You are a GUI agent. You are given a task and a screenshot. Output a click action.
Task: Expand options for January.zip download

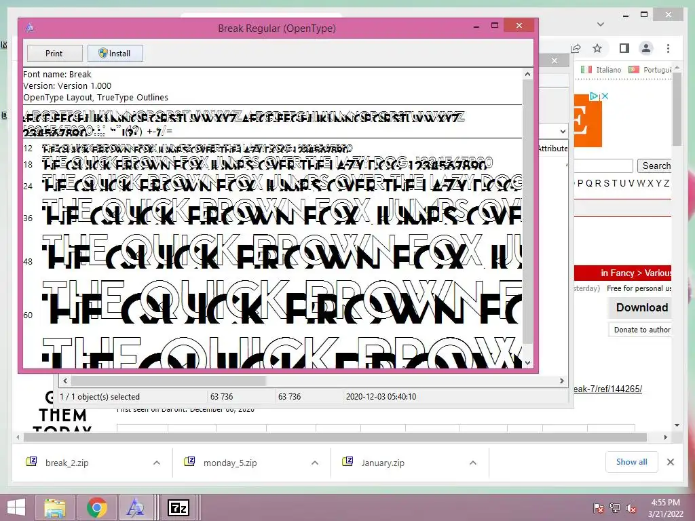(473, 463)
